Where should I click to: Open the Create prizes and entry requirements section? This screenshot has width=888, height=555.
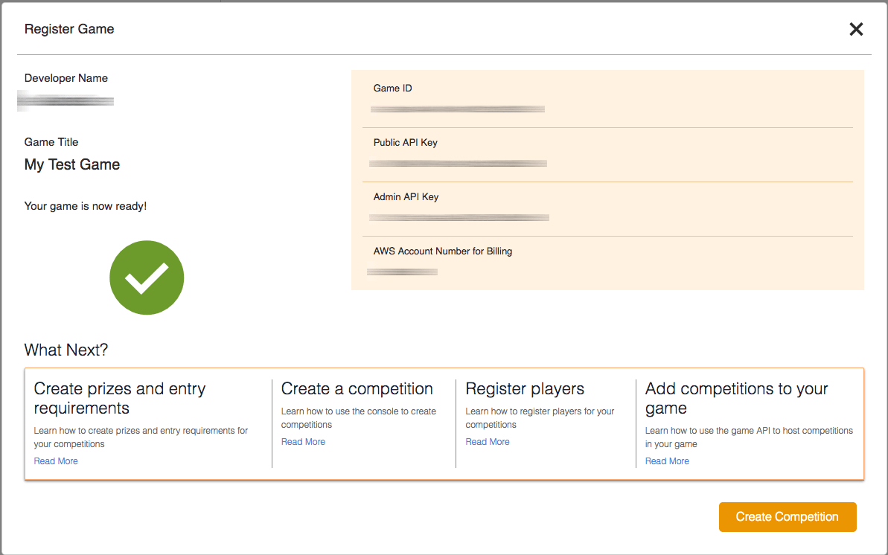119,398
